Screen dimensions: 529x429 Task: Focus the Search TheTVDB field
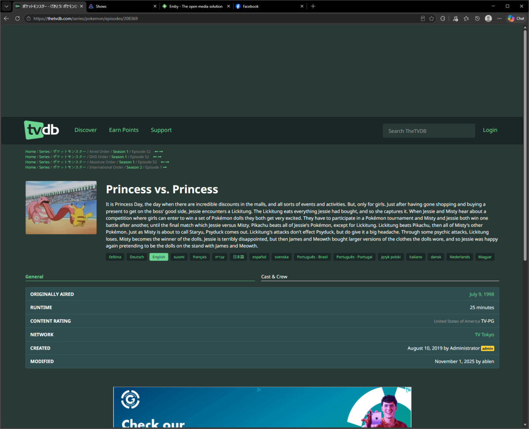[x=429, y=131]
